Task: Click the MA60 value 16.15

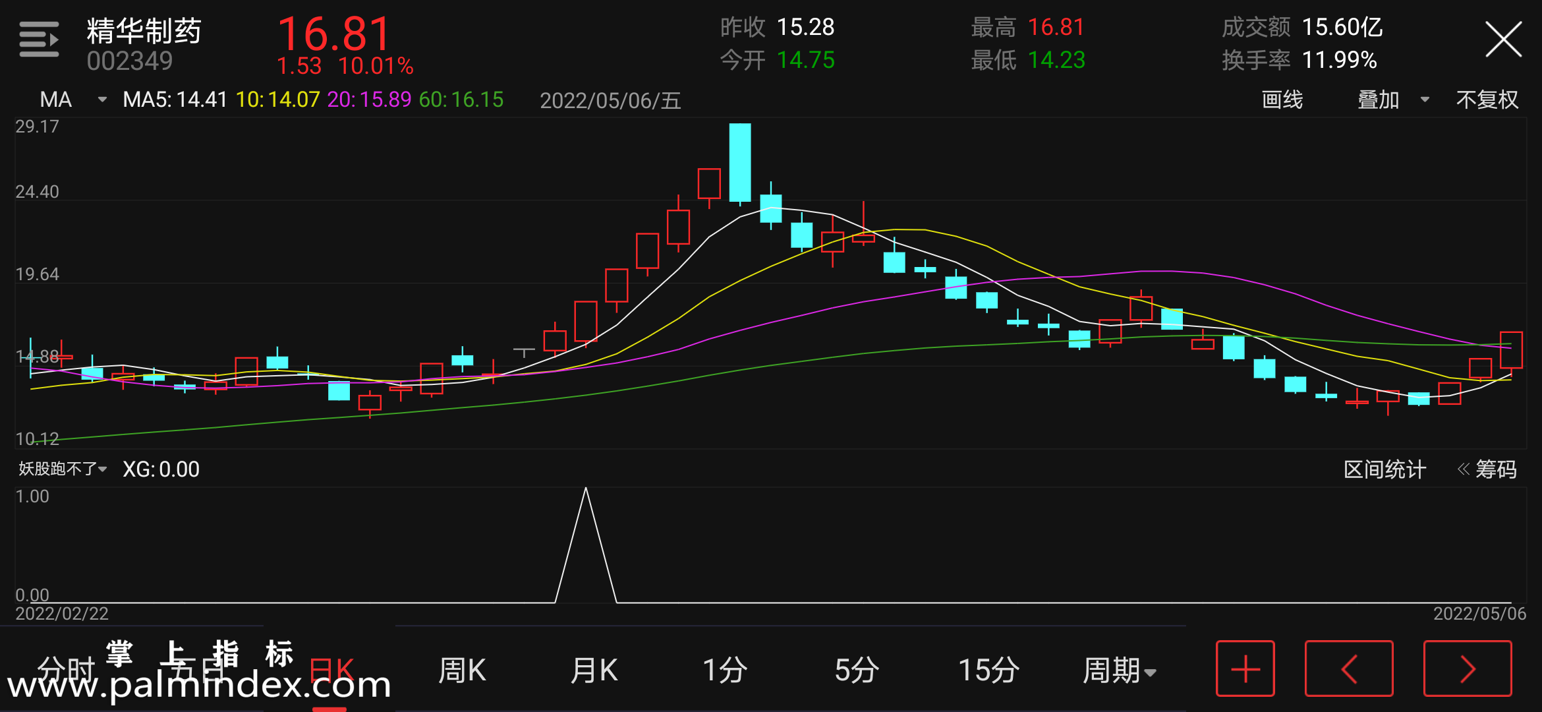Action: pyautogui.click(x=461, y=100)
